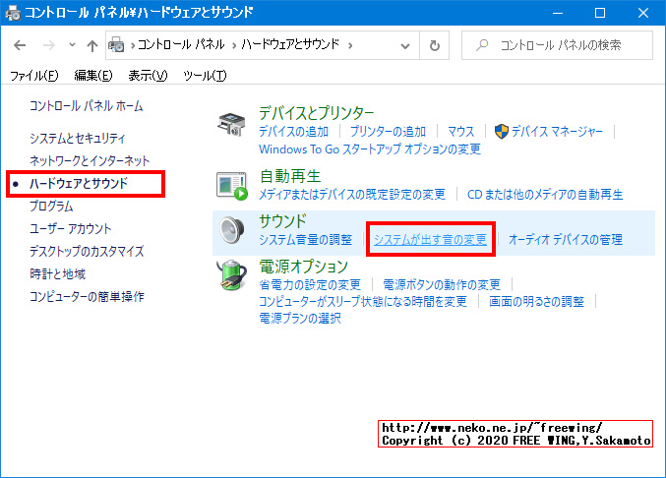Expand the address bar history dropdown
666x478 pixels.
tap(405, 45)
